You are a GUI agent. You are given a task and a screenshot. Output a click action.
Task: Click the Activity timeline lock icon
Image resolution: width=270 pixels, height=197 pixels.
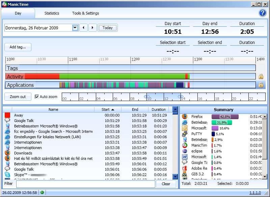coord(261,76)
